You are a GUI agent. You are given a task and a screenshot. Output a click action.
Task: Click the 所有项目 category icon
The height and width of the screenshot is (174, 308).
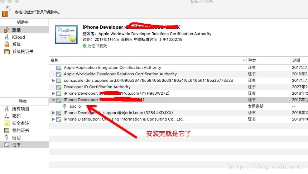(x=7, y=109)
